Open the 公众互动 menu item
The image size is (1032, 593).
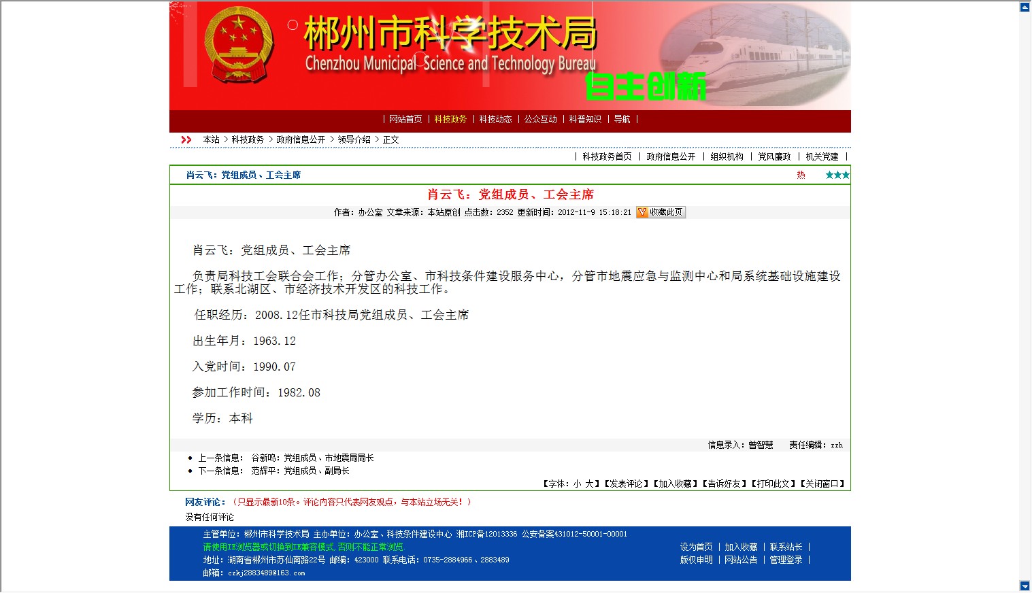pos(540,119)
